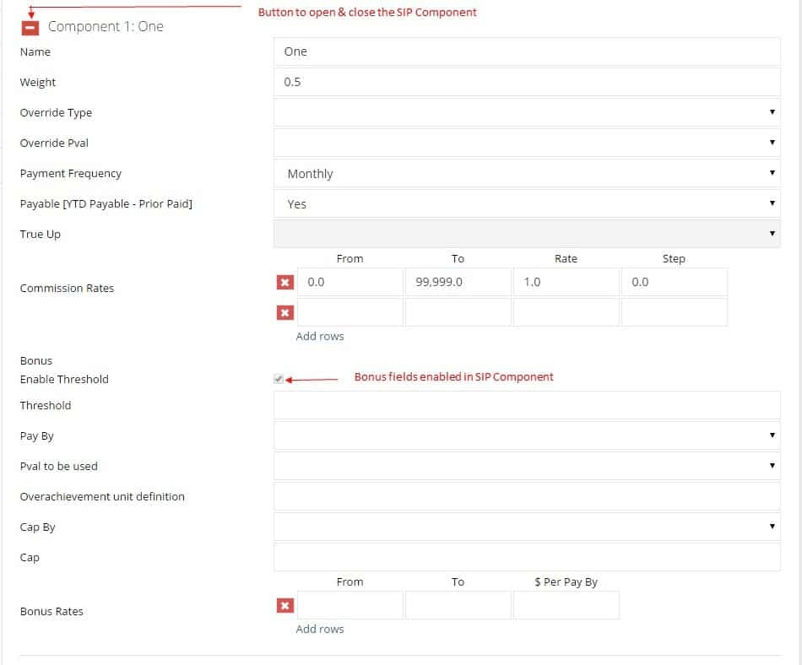802x665 pixels.
Task: Open the Cap By dropdown
Action: click(527, 527)
